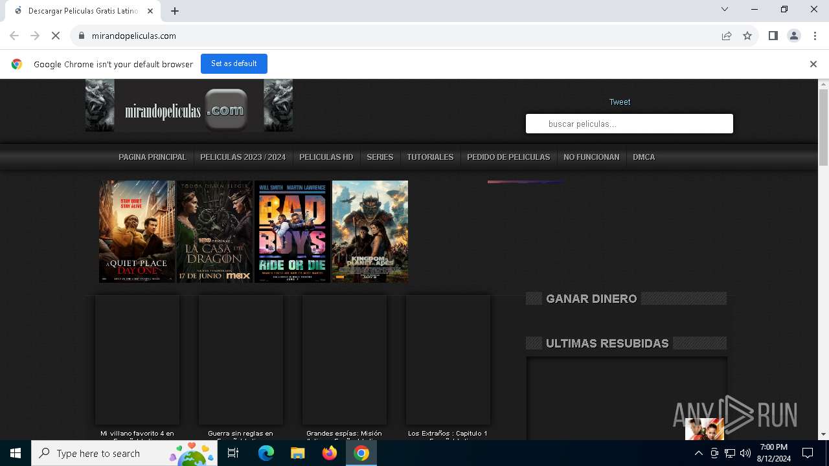Screen dimensions: 829x466
Task: Open PELICULAS 2023 / 2024 menu item
Action: pyautogui.click(x=243, y=157)
